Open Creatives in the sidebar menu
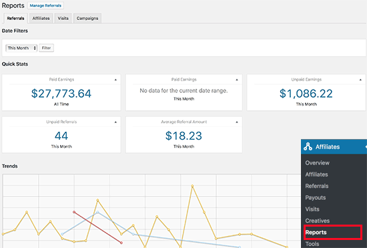 click(x=317, y=221)
